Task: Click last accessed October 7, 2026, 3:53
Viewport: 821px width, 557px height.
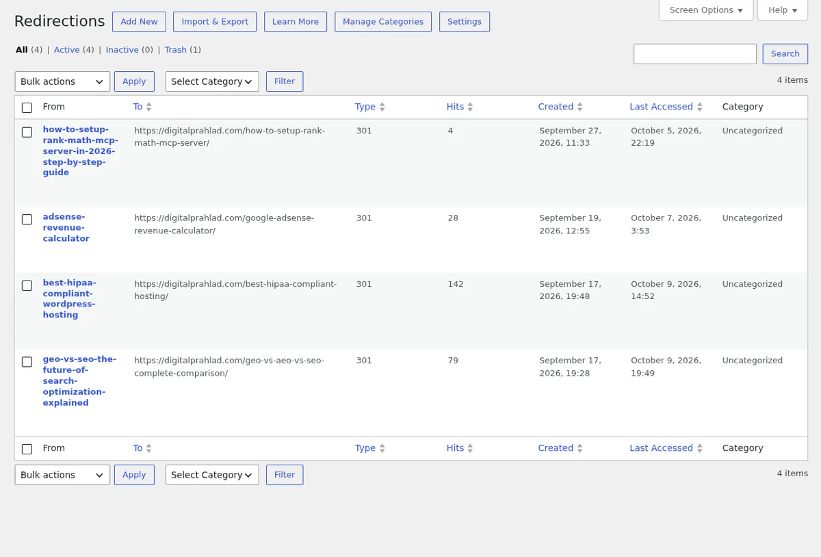Action: point(666,224)
